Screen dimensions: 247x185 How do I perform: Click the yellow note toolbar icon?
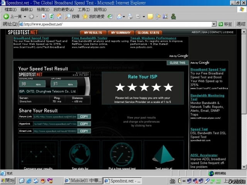(150, 16)
